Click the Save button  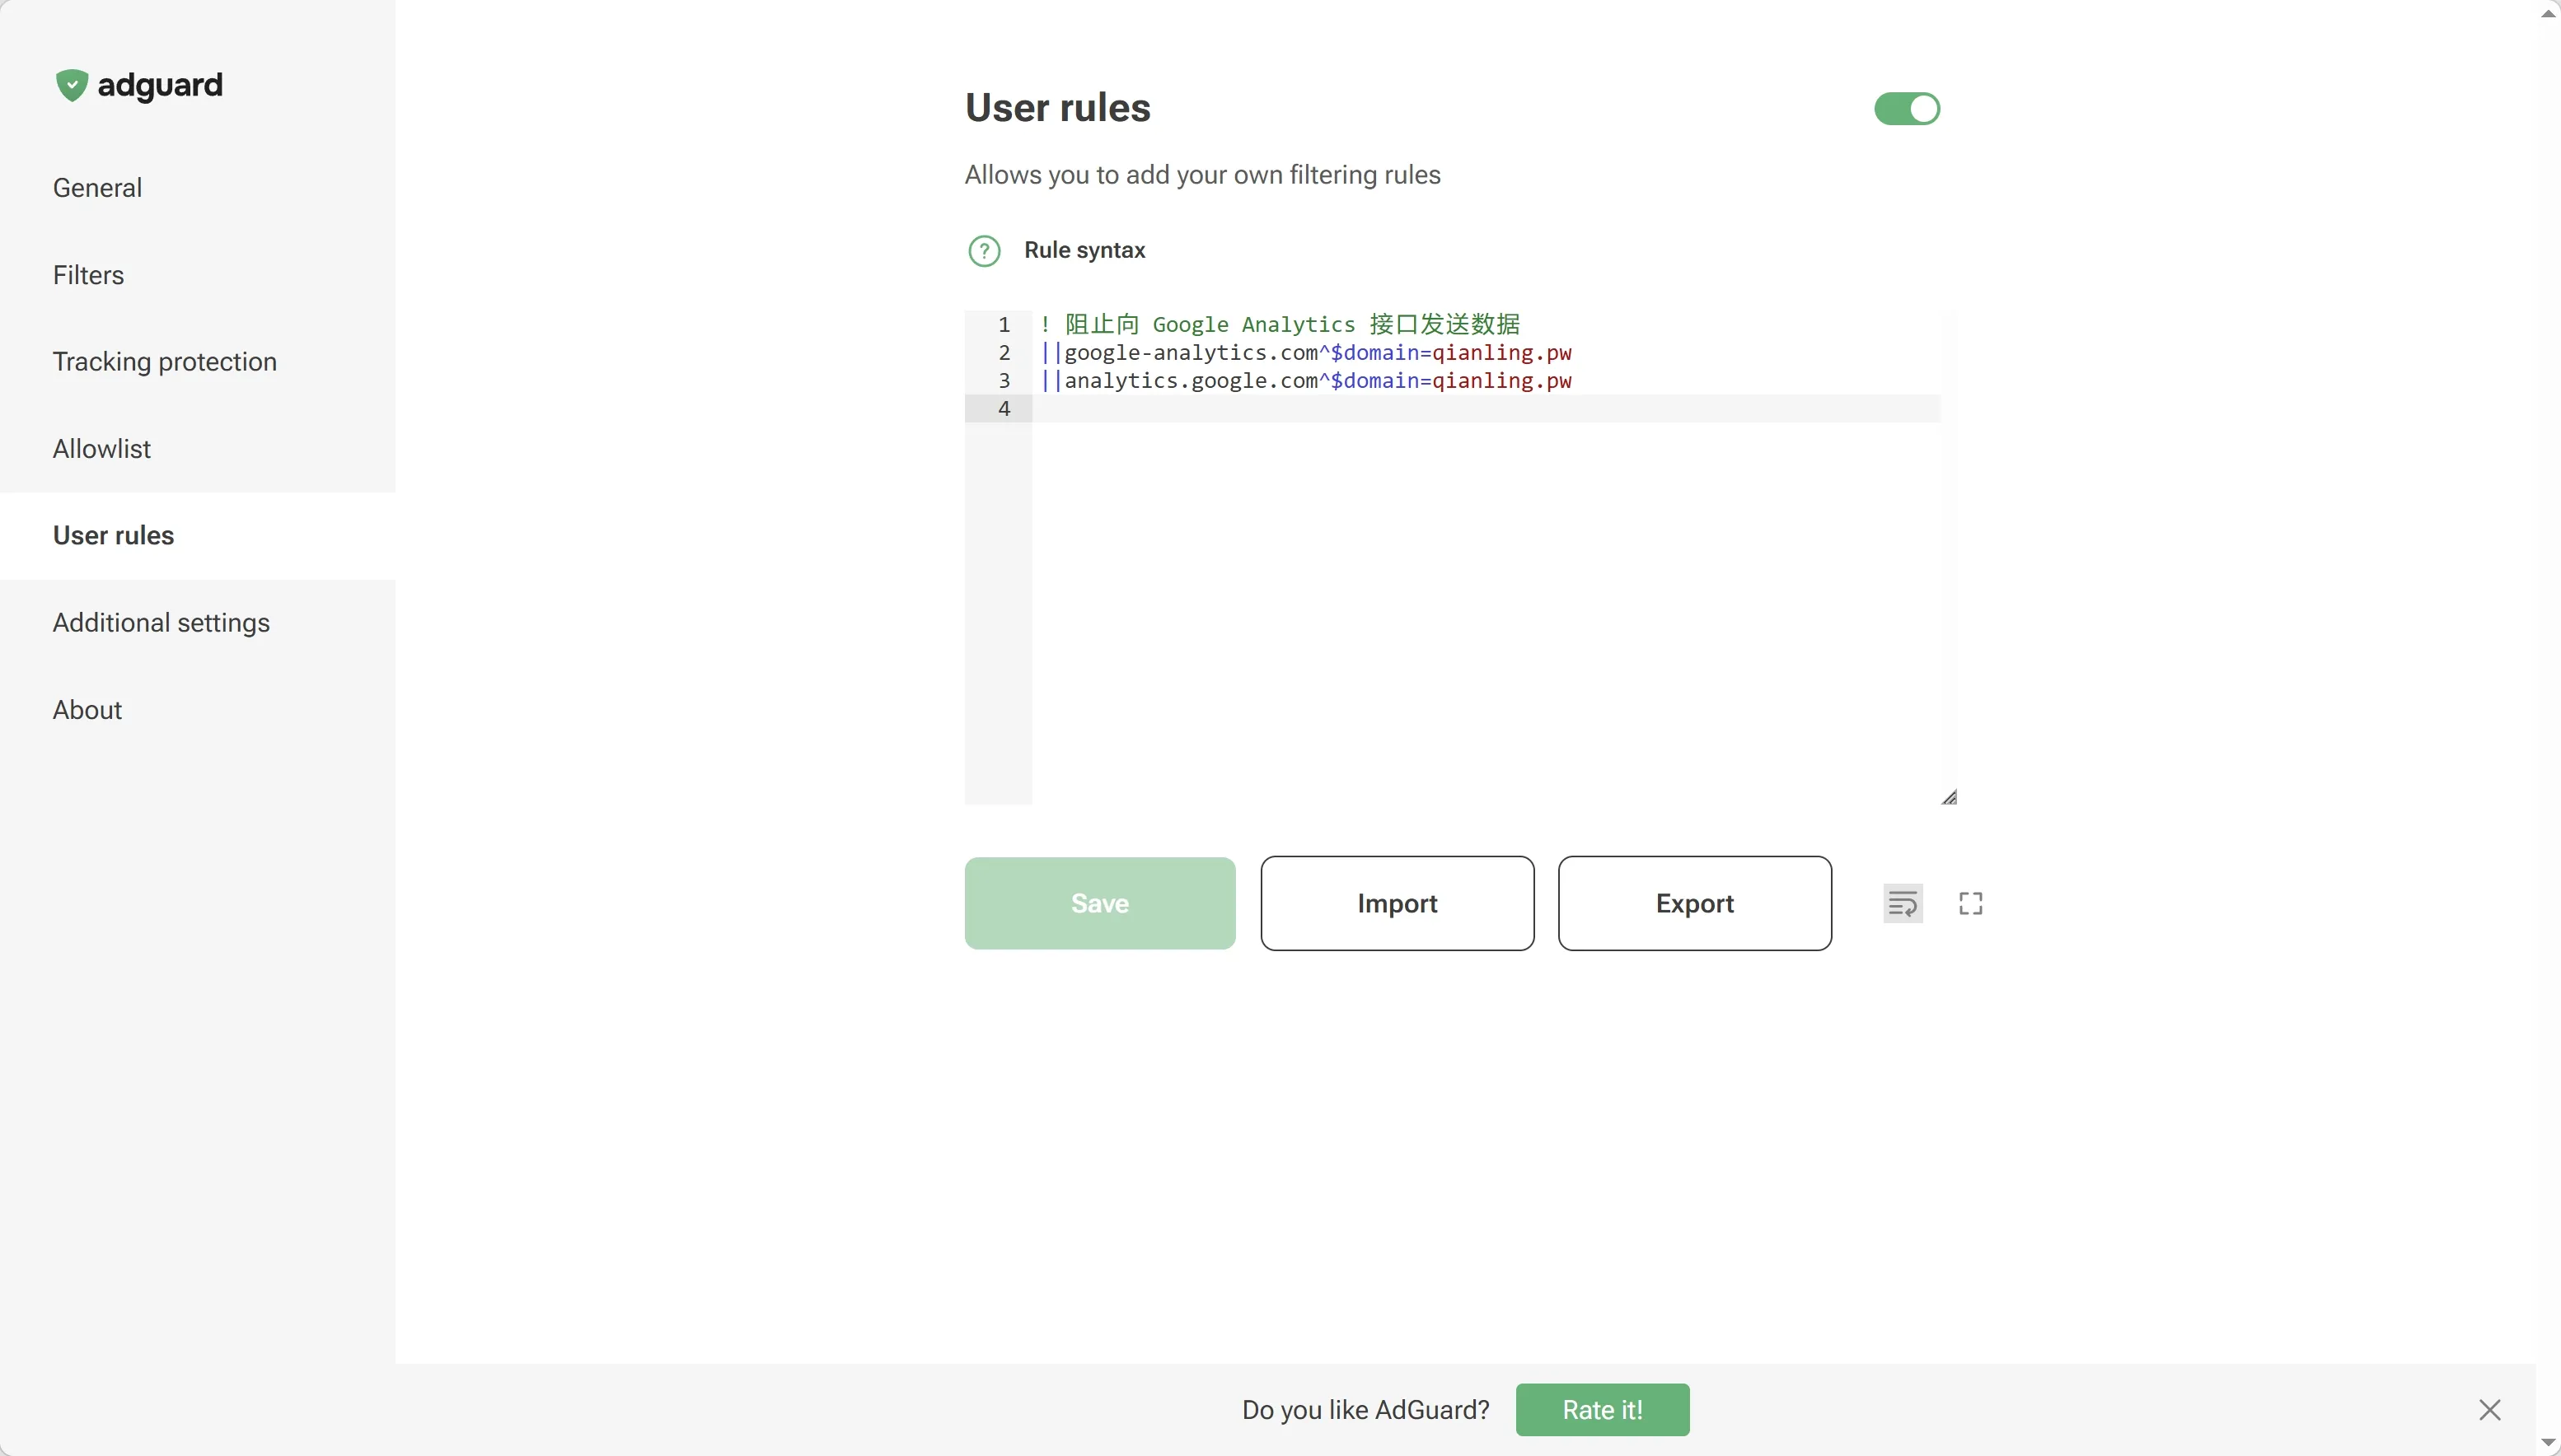click(1099, 903)
